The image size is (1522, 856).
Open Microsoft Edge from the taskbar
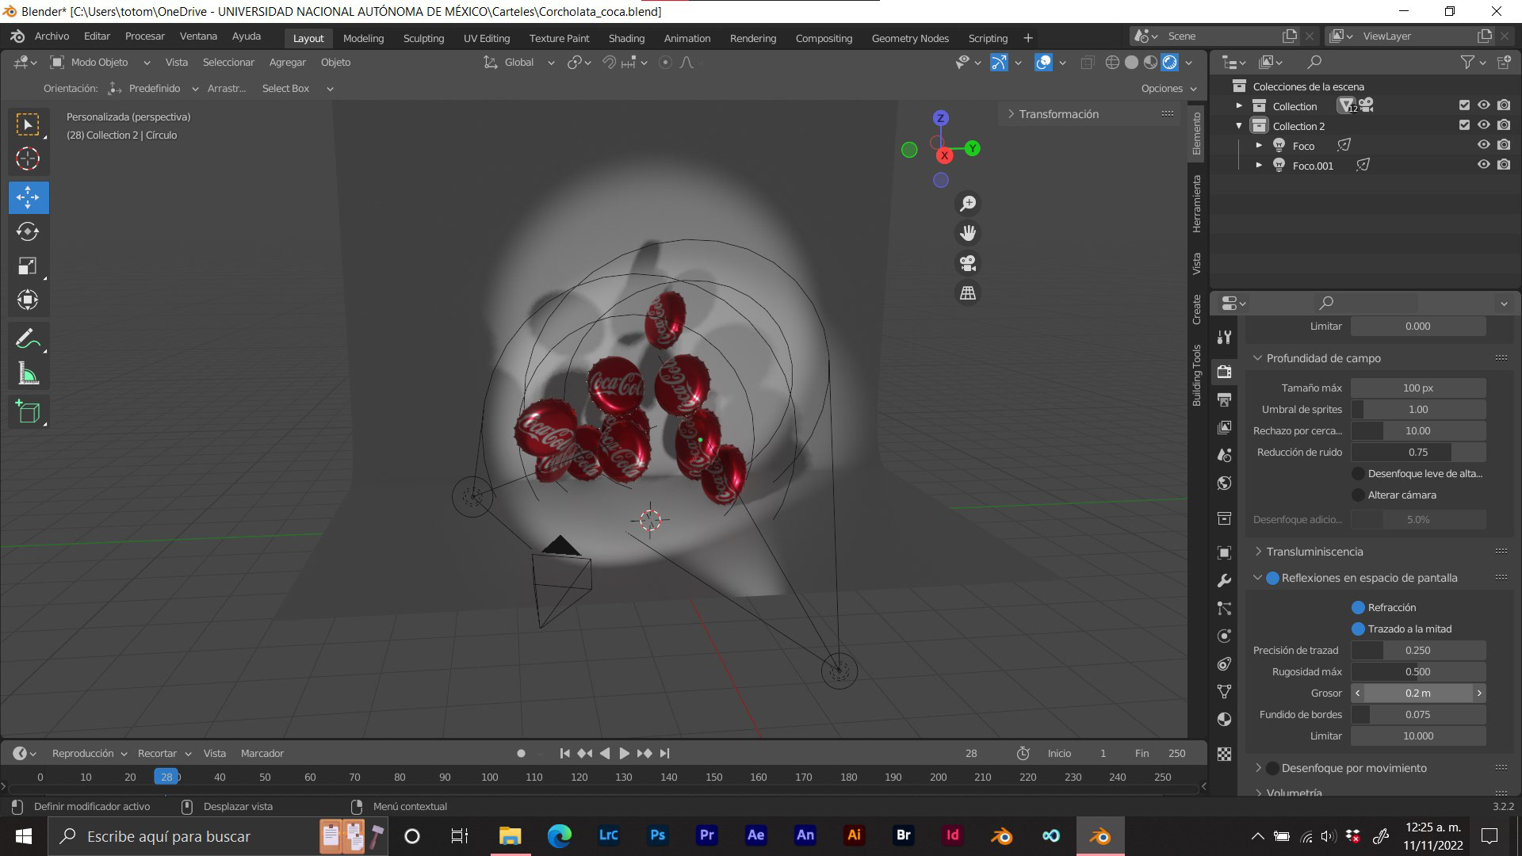(559, 835)
